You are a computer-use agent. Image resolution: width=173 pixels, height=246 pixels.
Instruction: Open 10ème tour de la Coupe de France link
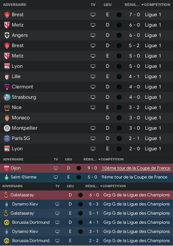point(136,168)
